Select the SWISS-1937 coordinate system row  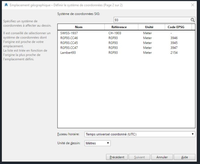(126, 33)
